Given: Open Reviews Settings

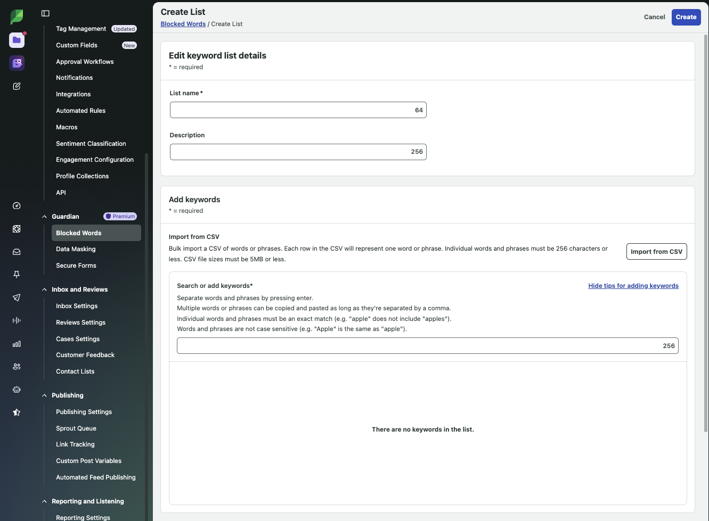Looking at the screenshot, I should [81, 322].
